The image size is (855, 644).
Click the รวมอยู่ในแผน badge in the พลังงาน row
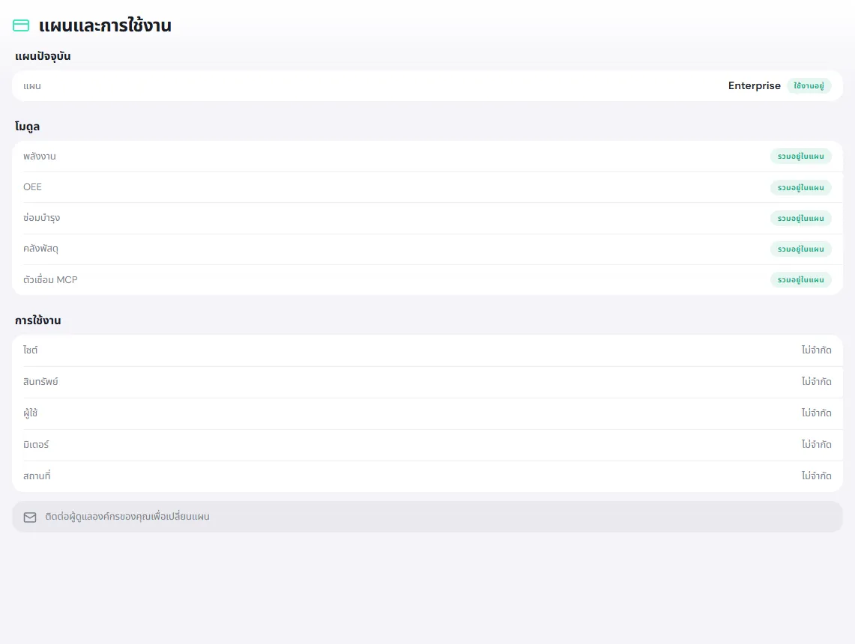(800, 157)
